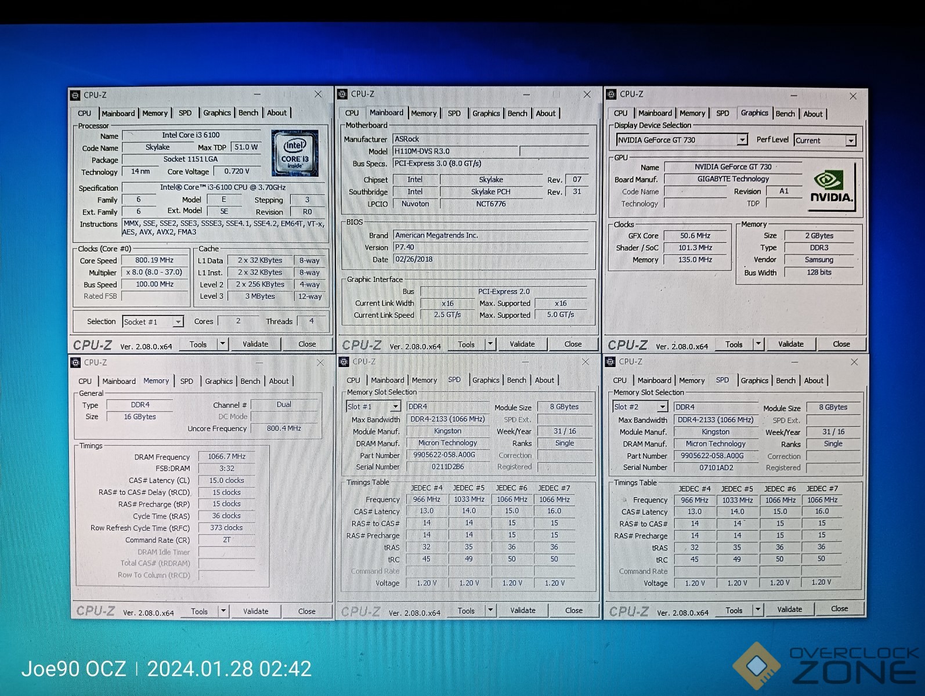This screenshot has height=696, width=925.
Task: Click the Core Speed value 800.19 MHz
Action: pyautogui.click(x=154, y=260)
